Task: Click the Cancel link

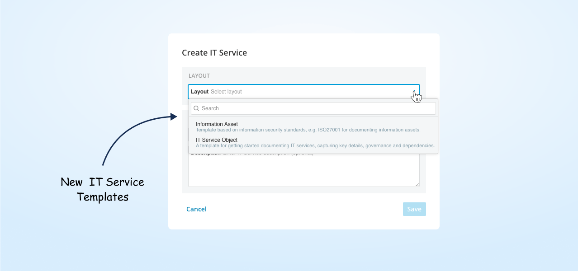Action: [x=196, y=209]
